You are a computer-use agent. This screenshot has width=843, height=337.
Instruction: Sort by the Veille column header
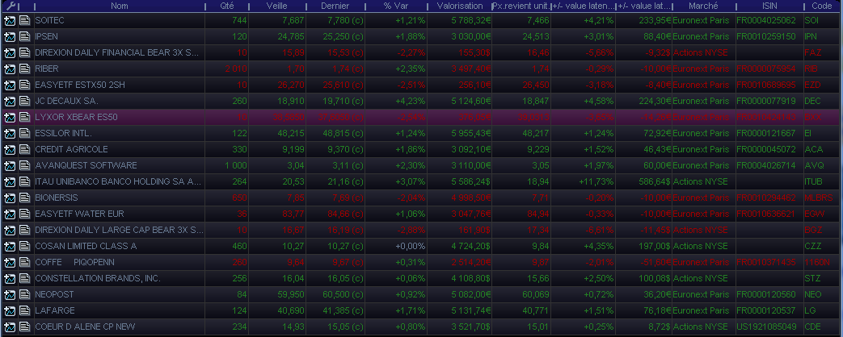point(277,6)
